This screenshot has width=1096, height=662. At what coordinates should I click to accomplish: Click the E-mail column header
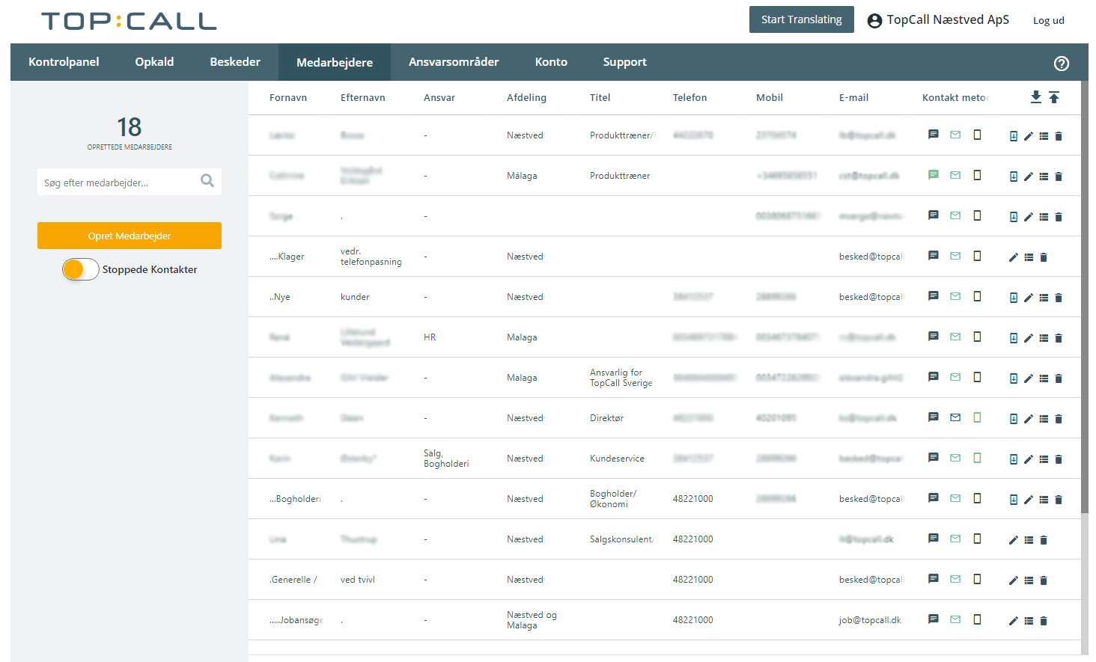click(x=853, y=98)
